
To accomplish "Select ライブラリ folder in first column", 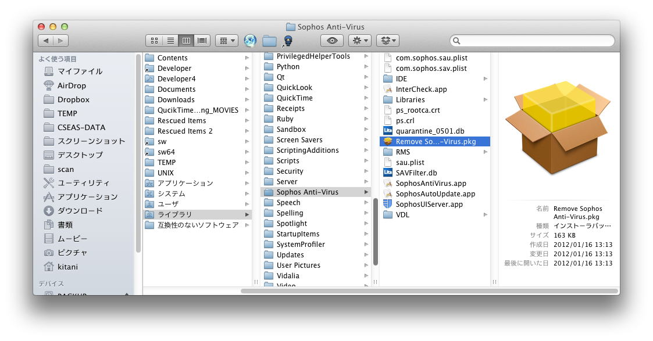I will 197,214.
